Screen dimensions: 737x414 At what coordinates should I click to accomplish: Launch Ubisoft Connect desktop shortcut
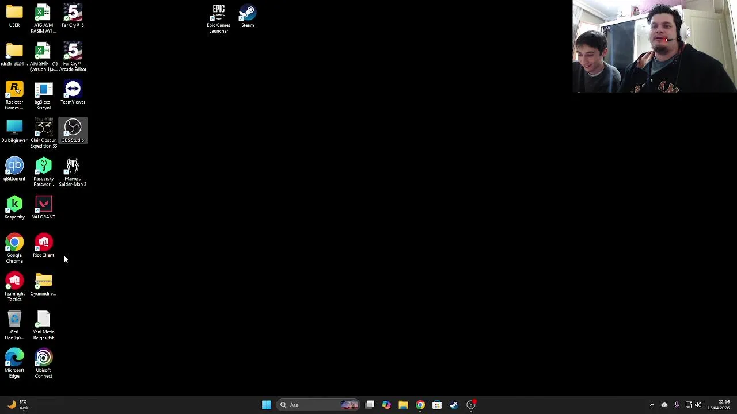click(x=43, y=364)
